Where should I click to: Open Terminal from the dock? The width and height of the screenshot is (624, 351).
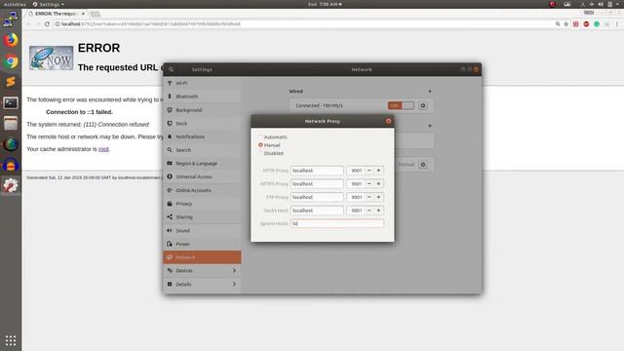point(11,103)
